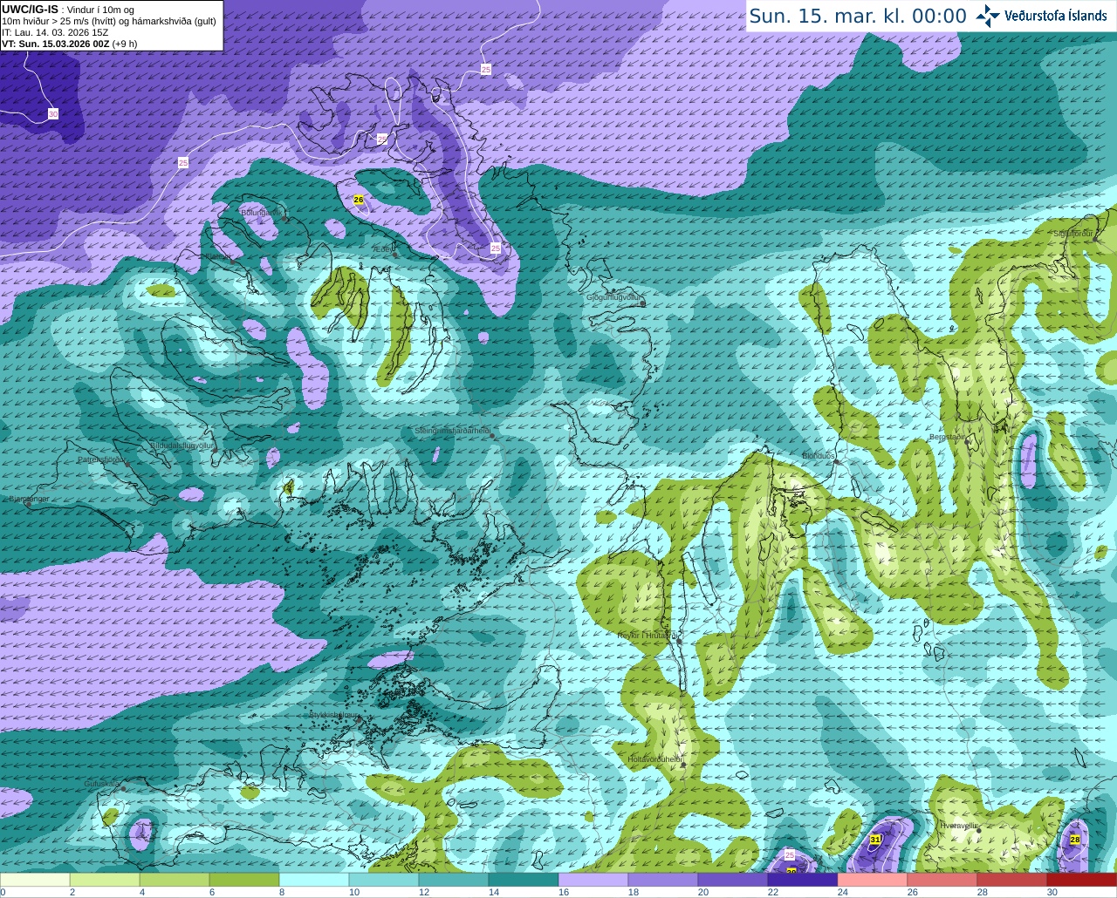Pick the dark indigo 22–24 m/s legend swatch
The width and height of the screenshot is (1117, 898).
point(803,880)
